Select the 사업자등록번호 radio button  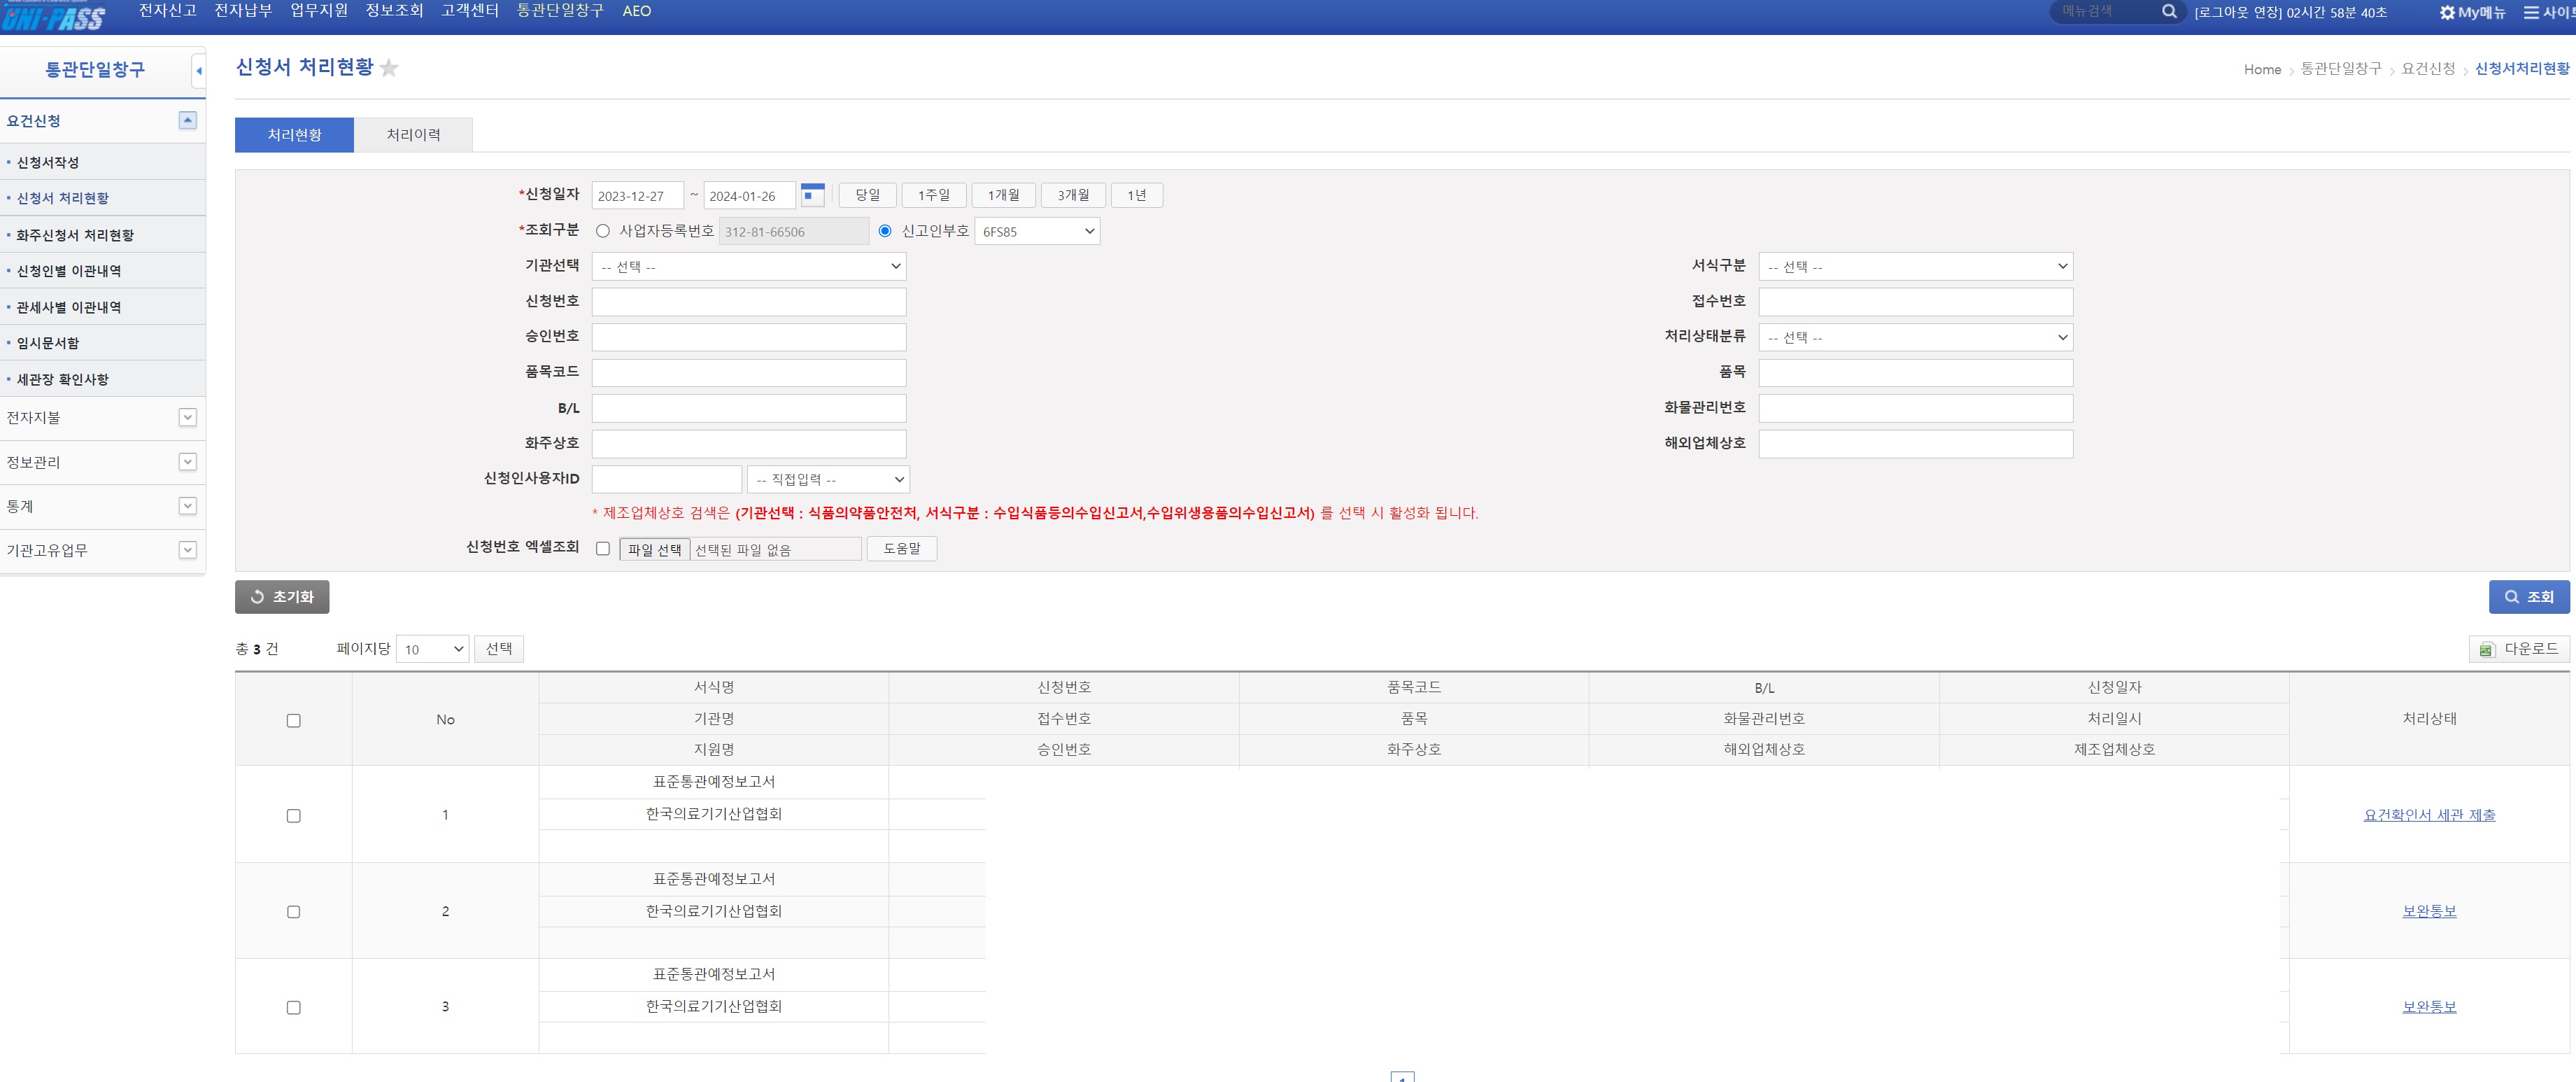(602, 231)
